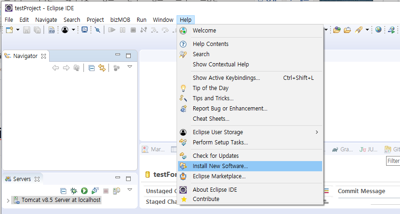Viewport: 400px width, 214px height.
Task: Toggle Skip All Breakpoints in toolbar
Action: pos(97,30)
